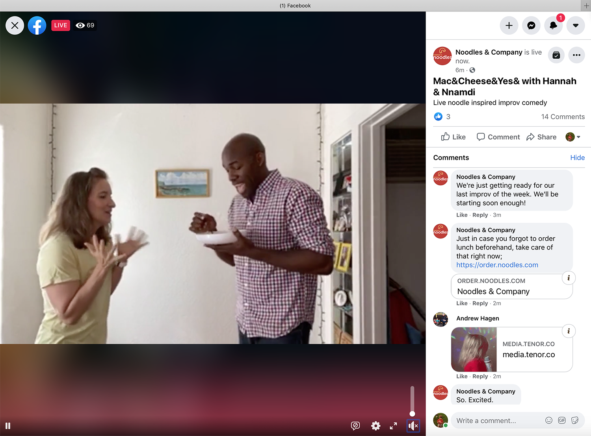Open the 6m post timestamp
The image size is (591, 436).
(460, 70)
